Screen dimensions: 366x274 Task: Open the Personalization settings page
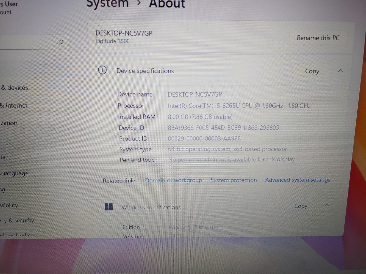pyautogui.click(x=9, y=123)
